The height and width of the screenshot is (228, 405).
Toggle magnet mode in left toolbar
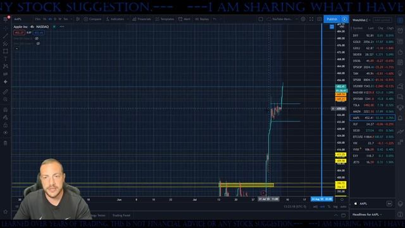[6, 110]
